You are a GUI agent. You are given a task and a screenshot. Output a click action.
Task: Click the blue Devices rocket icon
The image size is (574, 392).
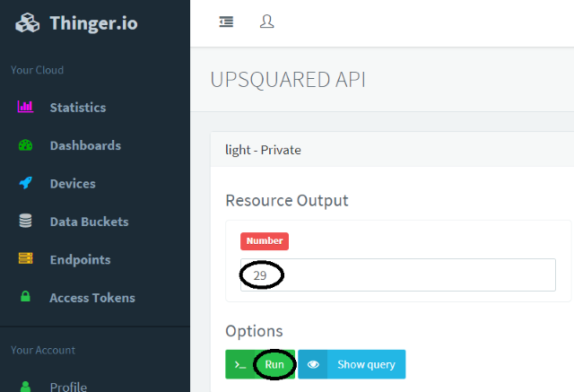pyautogui.click(x=26, y=183)
